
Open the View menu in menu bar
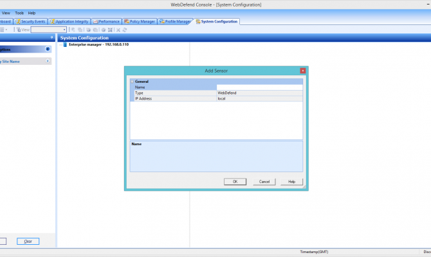pyautogui.click(x=6, y=13)
